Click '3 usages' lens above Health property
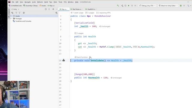This screenshot has height=108, width=192. [x=79, y=33]
